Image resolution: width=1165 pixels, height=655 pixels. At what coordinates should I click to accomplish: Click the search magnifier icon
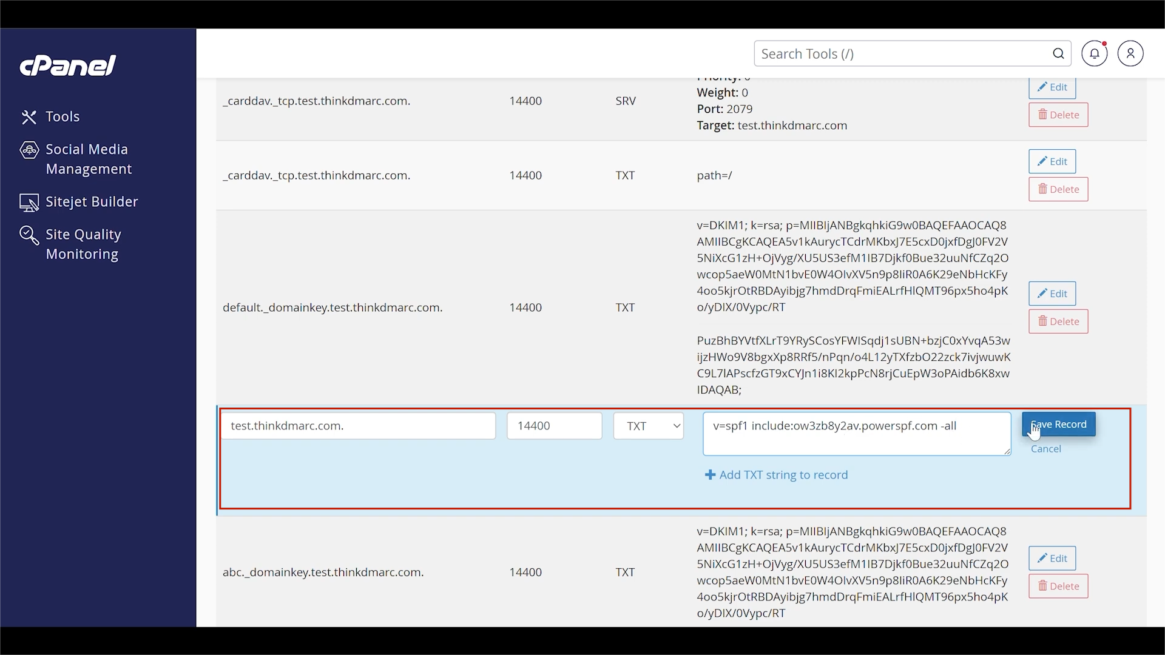coord(1059,53)
